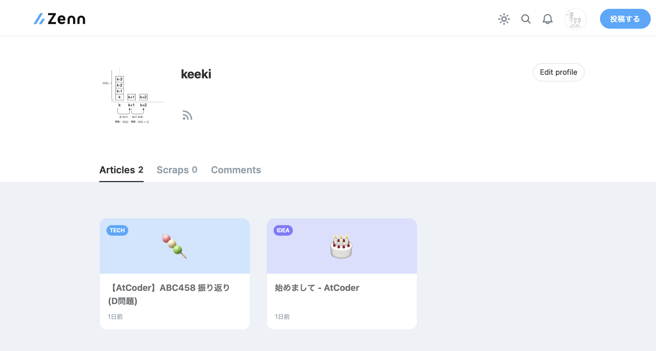Open search with the magnifier icon

pyautogui.click(x=526, y=19)
